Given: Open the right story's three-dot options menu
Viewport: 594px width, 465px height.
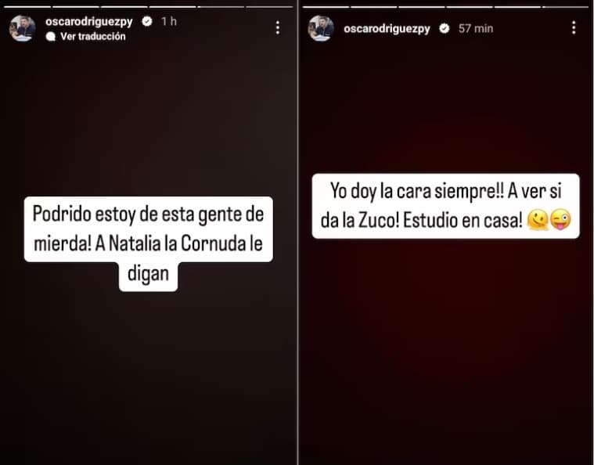Looking at the screenshot, I should (574, 27).
